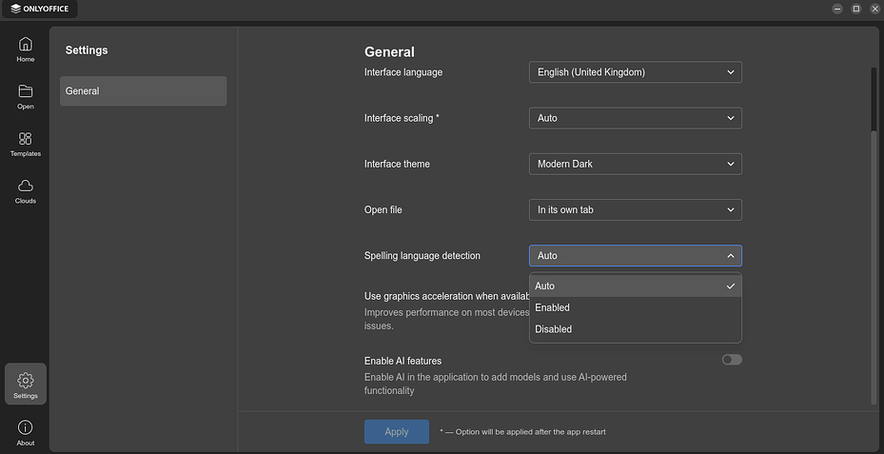The height and width of the screenshot is (454, 884).
Task: Click the Use graphics acceleration label
Action: pyautogui.click(x=446, y=296)
